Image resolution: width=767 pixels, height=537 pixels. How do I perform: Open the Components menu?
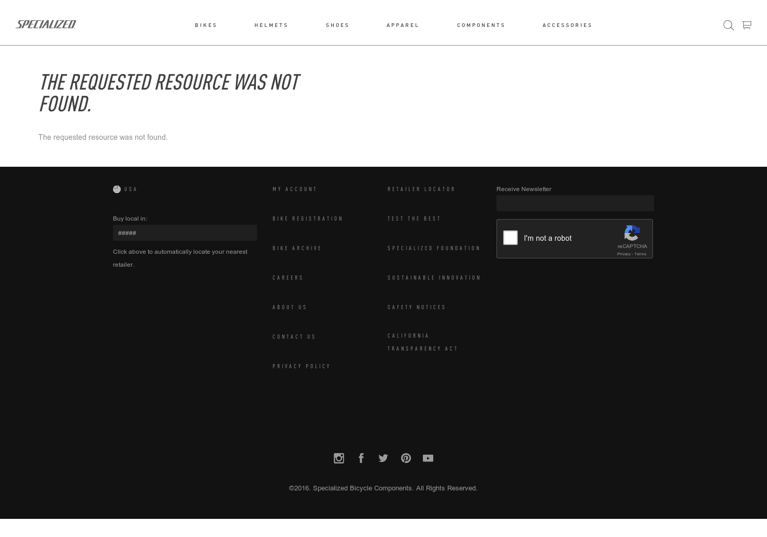point(481,25)
